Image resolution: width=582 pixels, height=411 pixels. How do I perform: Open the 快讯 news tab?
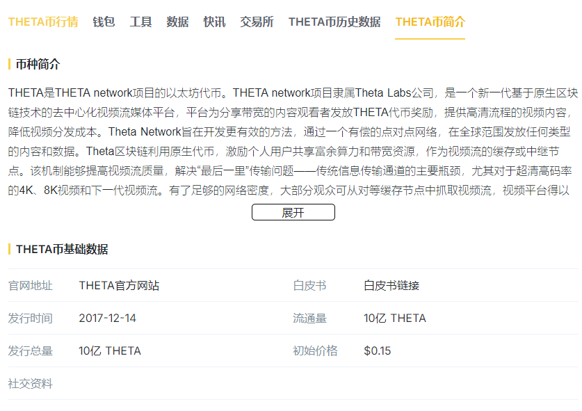[214, 22]
